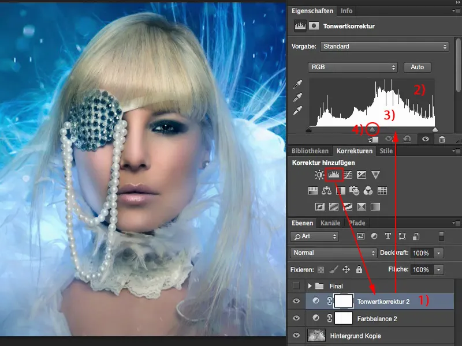Click the white input level slider
Viewport: 462px width, 346px height.
435,129
